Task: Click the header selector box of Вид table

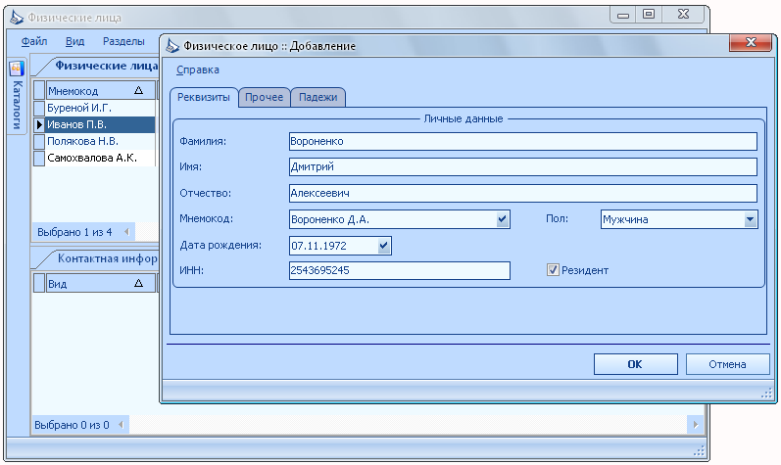Action: click(x=39, y=283)
